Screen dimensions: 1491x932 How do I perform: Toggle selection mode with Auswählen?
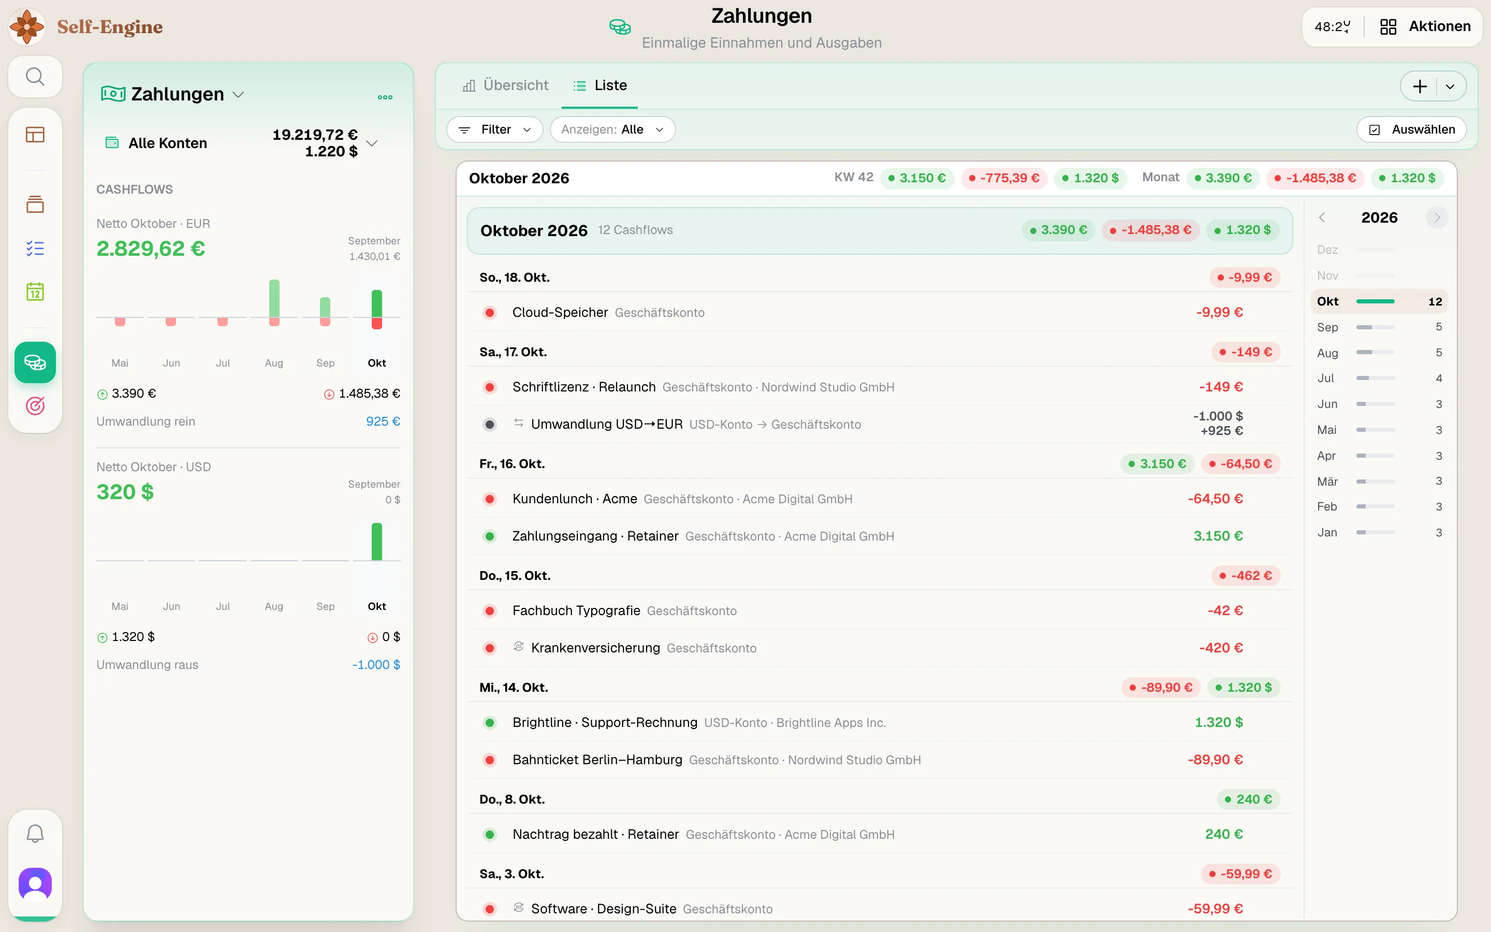(x=1411, y=129)
